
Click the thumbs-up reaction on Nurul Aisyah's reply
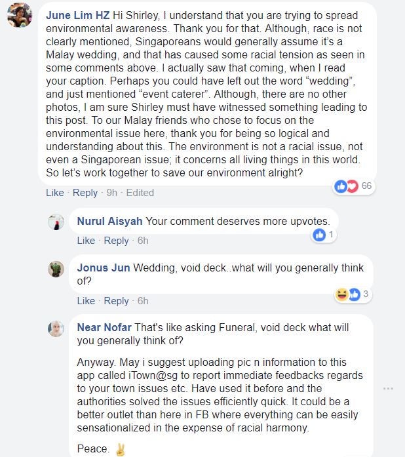[x=319, y=235]
